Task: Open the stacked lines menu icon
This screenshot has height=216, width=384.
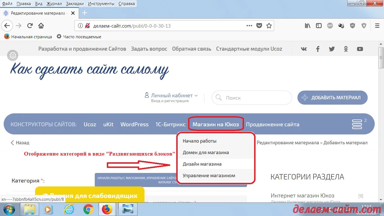Action: pyautogui.click(x=357, y=124)
